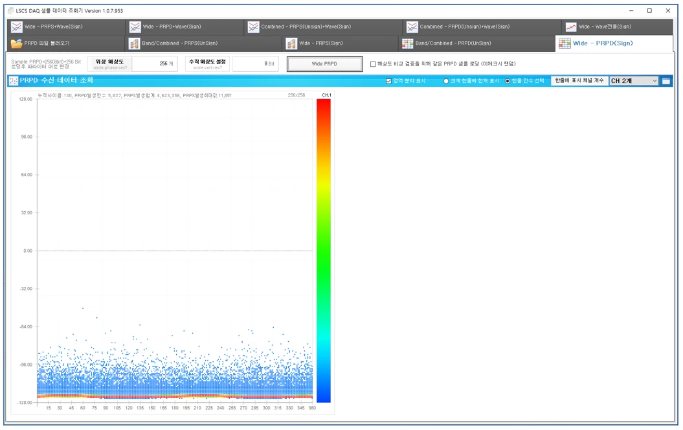Image resolution: width=683 pixels, height=430 pixels.
Task: Close the LSCS DAQ window
Action: coord(667,10)
